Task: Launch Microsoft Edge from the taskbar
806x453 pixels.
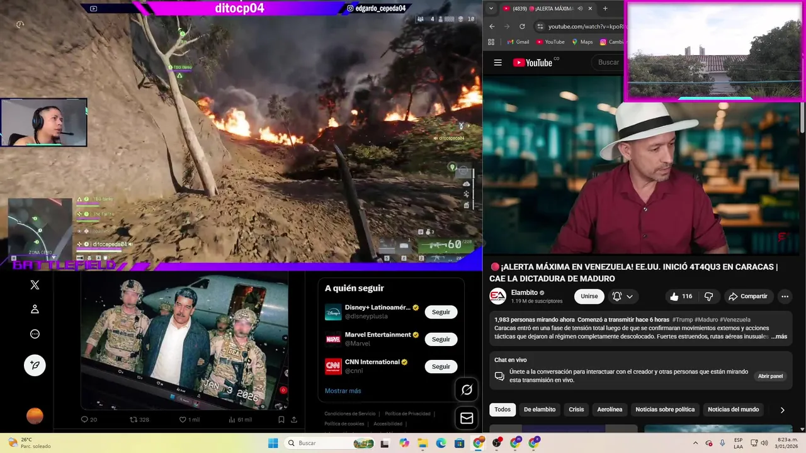Action: click(441, 443)
